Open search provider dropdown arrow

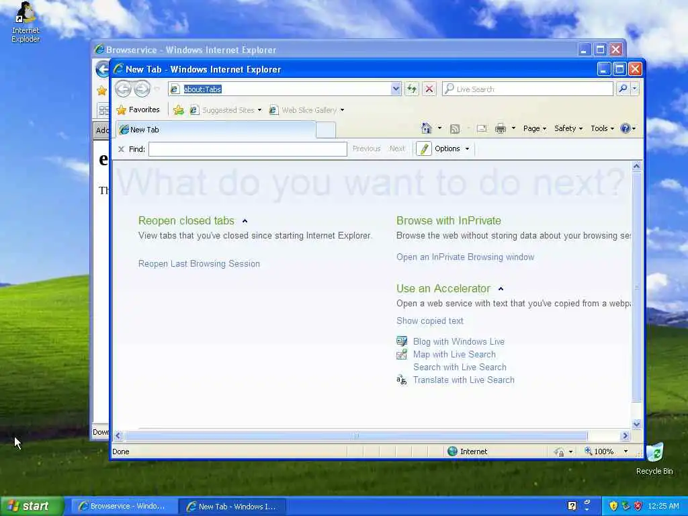(x=634, y=89)
